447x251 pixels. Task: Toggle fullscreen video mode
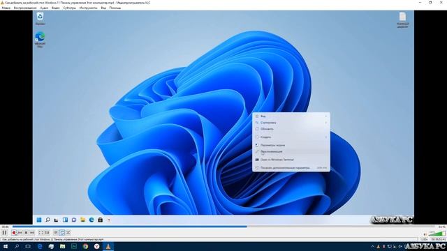(41, 233)
